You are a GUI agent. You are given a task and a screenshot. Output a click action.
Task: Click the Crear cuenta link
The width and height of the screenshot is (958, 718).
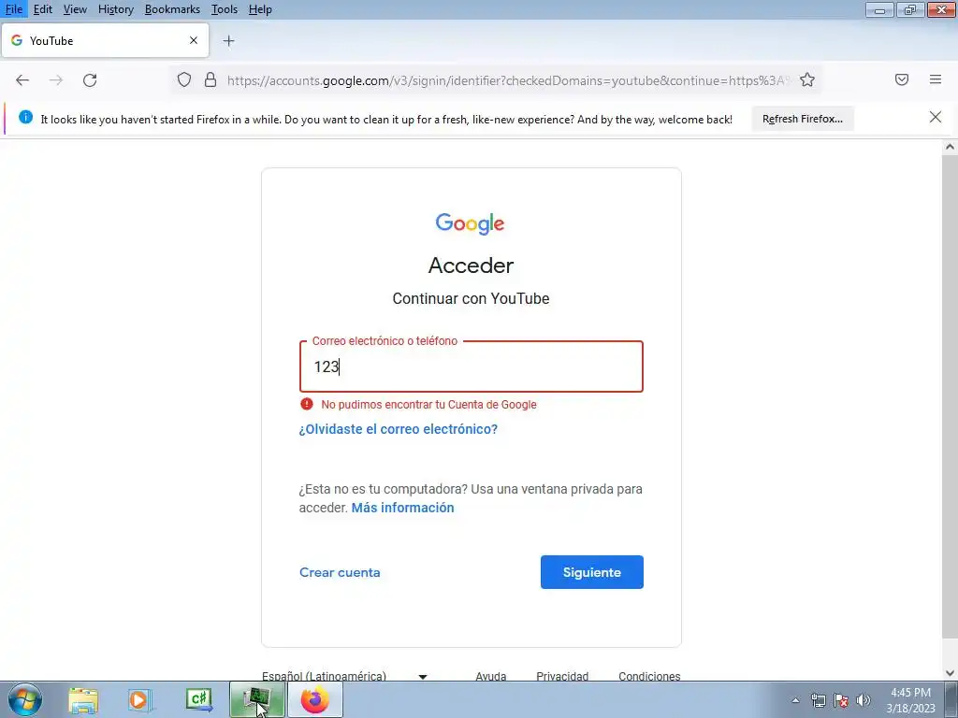pos(340,572)
